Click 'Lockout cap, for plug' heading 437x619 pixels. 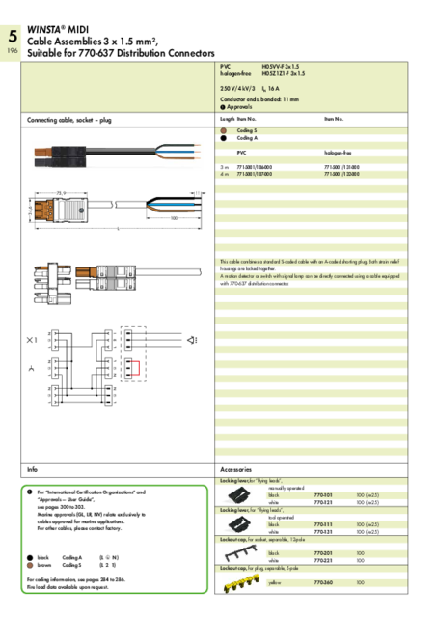coord(259,568)
